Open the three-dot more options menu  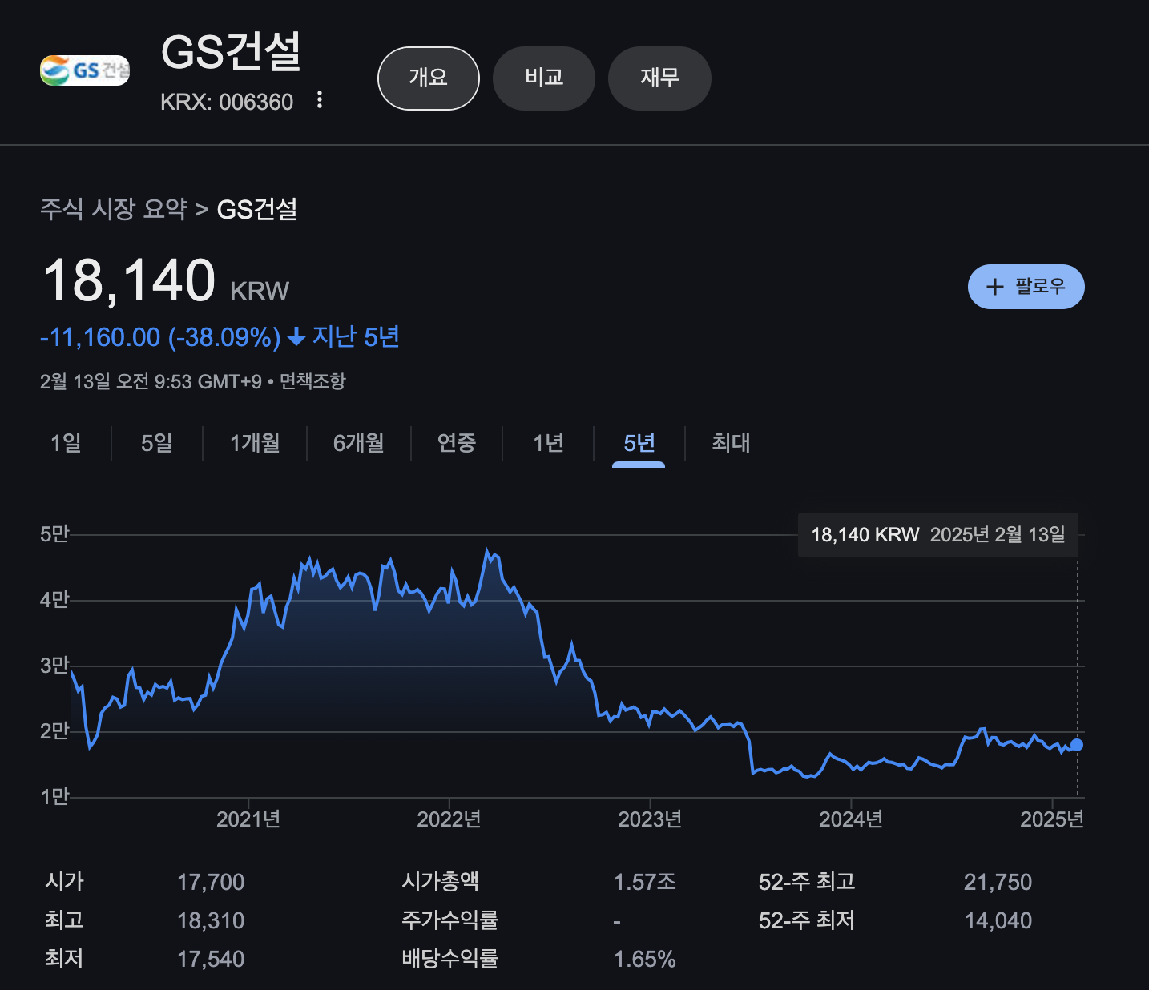point(320,100)
